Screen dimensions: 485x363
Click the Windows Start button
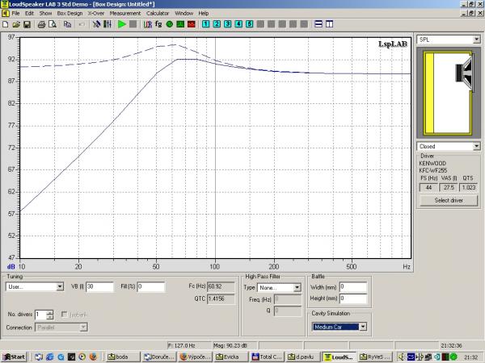[14, 356]
